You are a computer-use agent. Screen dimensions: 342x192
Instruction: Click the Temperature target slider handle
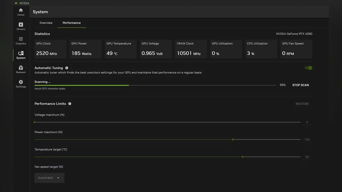tap(243, 157)
